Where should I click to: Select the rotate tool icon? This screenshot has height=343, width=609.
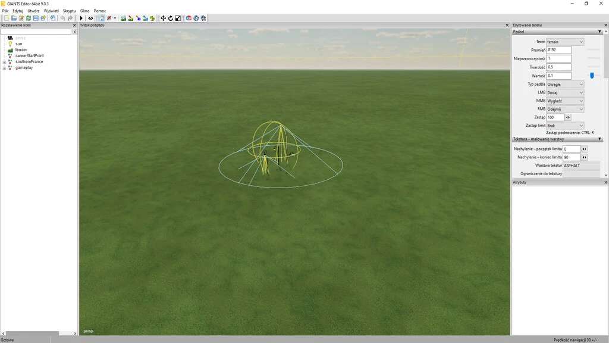tap(171, 18)
